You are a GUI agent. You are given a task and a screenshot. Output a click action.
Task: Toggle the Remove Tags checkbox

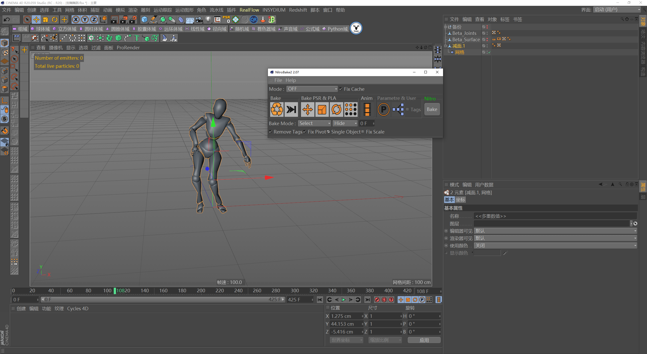(271, 132)
